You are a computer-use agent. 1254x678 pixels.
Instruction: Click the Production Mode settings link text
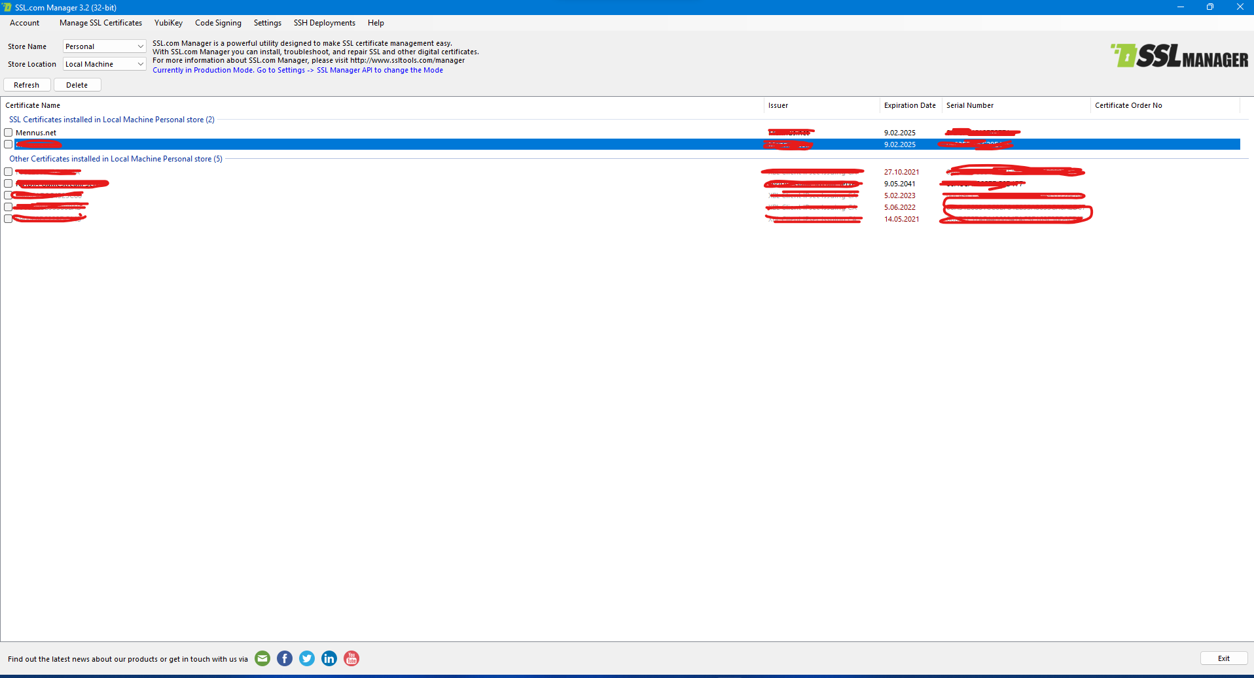coord(298,70)
